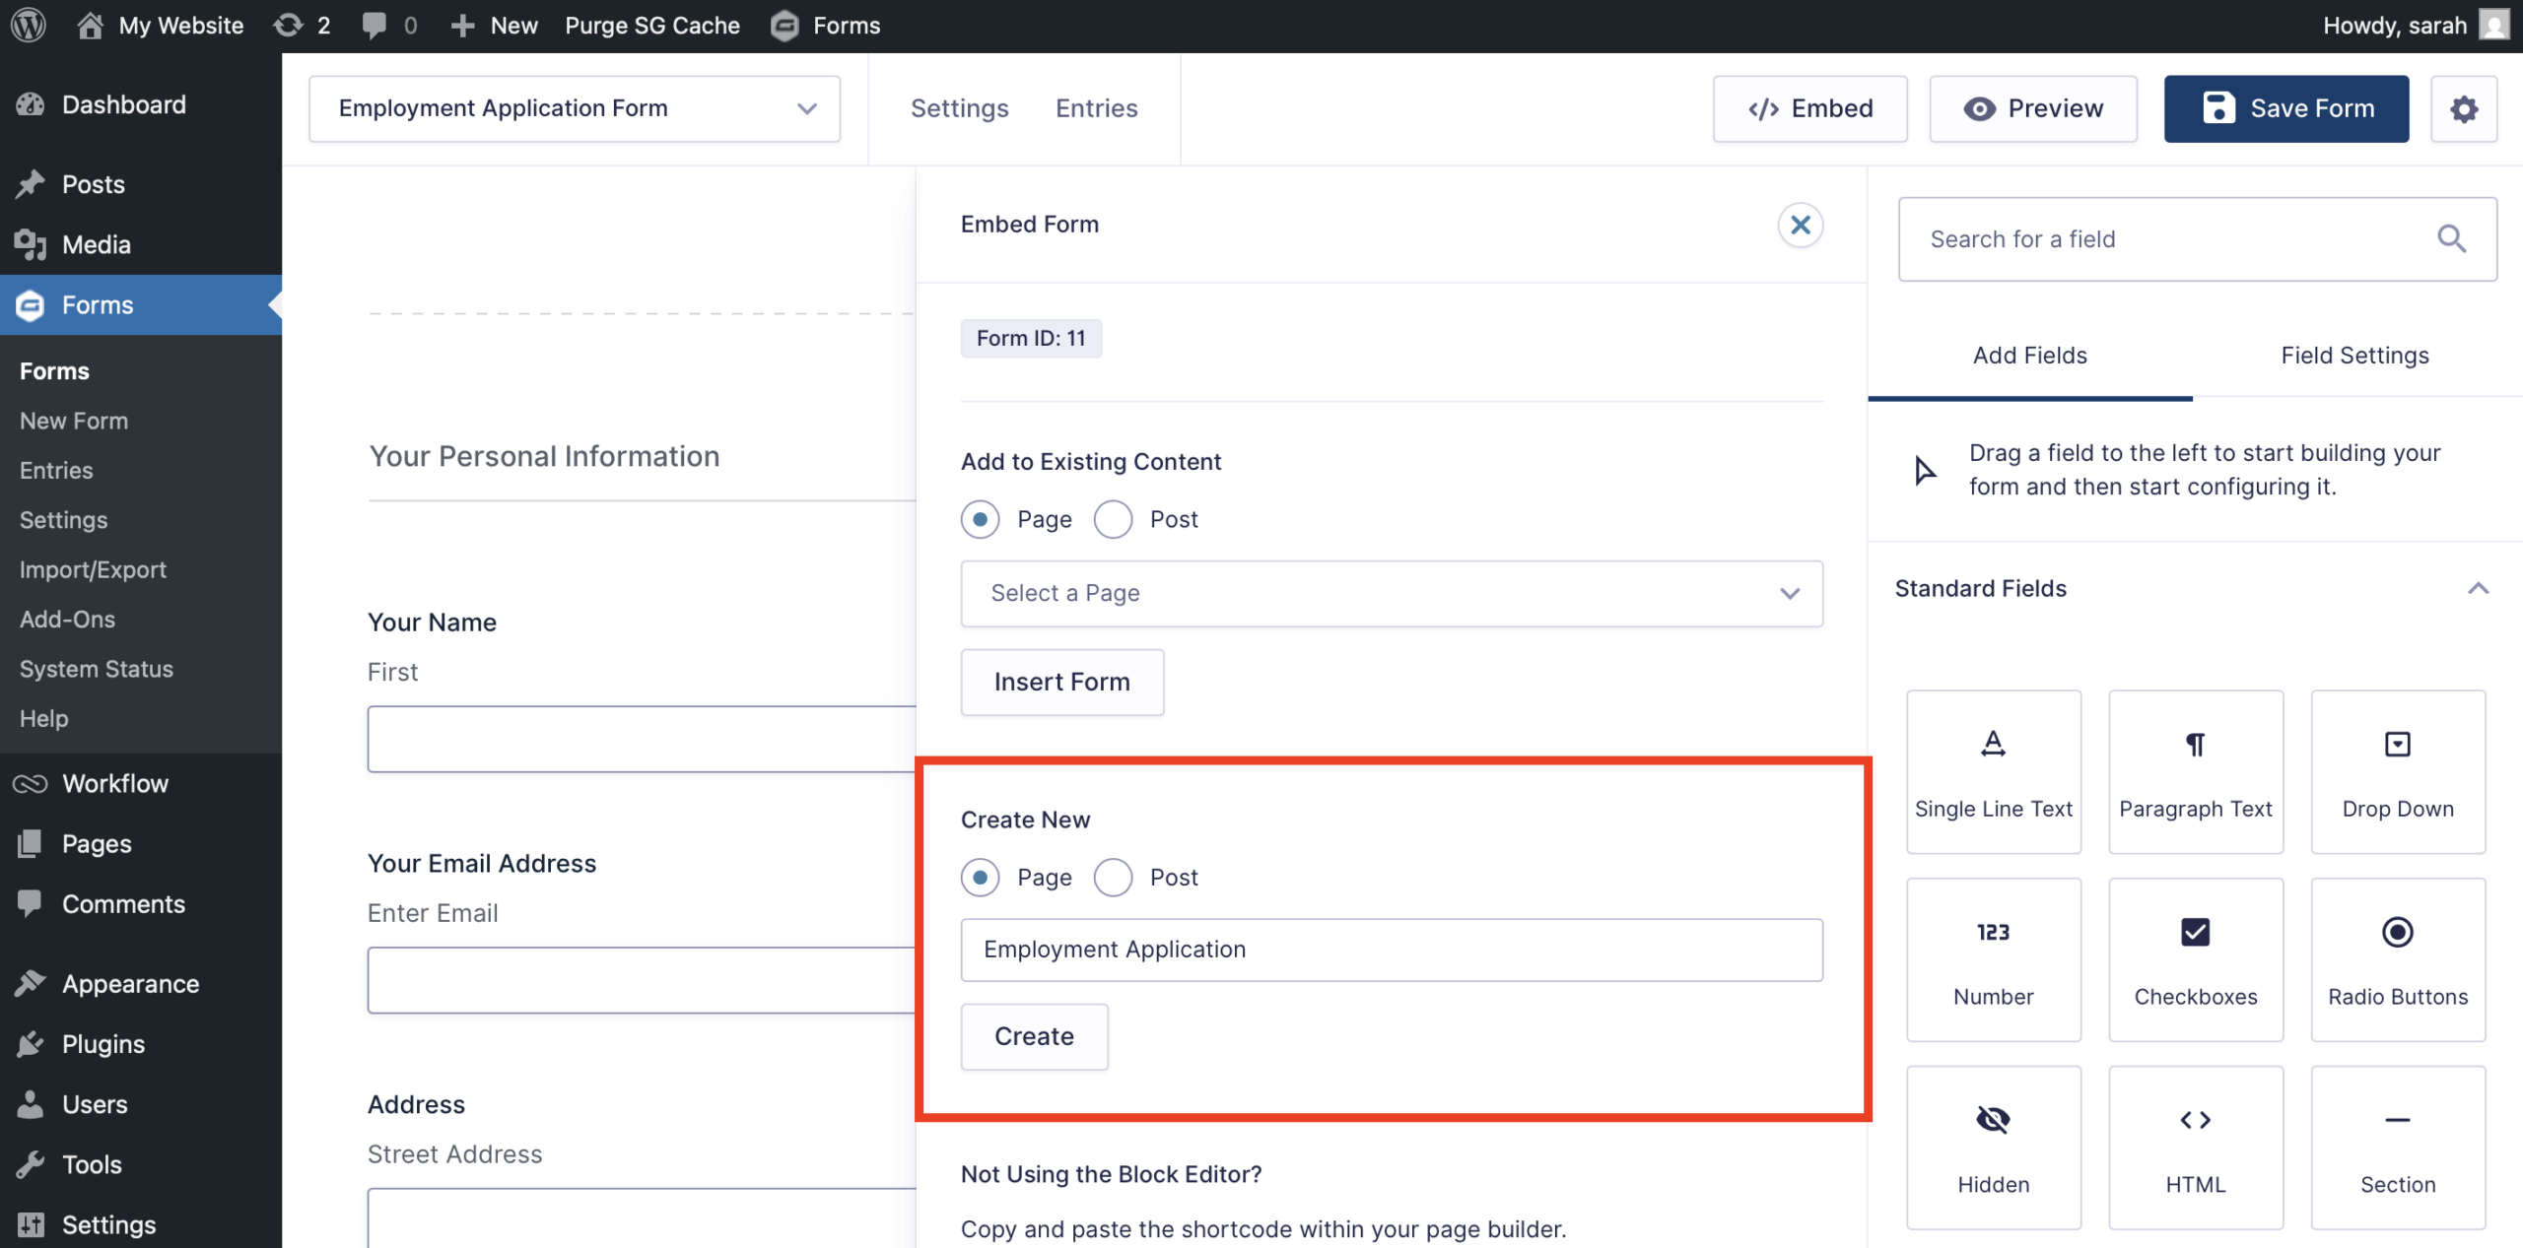Select the HTML field
The image size is (2523, 1248).
click(2196, 1147)
